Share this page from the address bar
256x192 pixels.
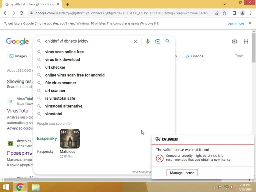click(x=216, y=13)
